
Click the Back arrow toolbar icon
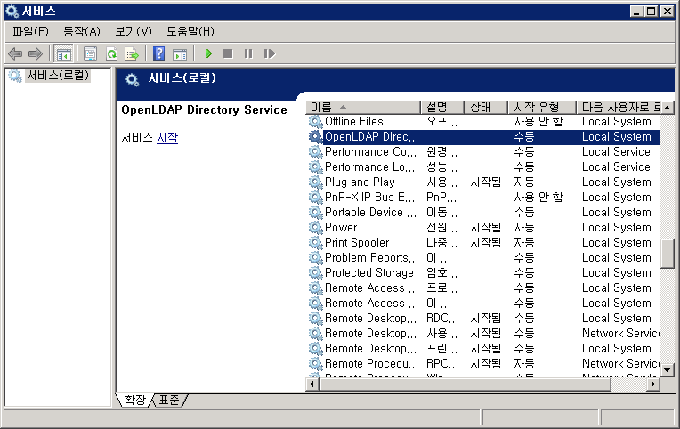coord(15,53)
